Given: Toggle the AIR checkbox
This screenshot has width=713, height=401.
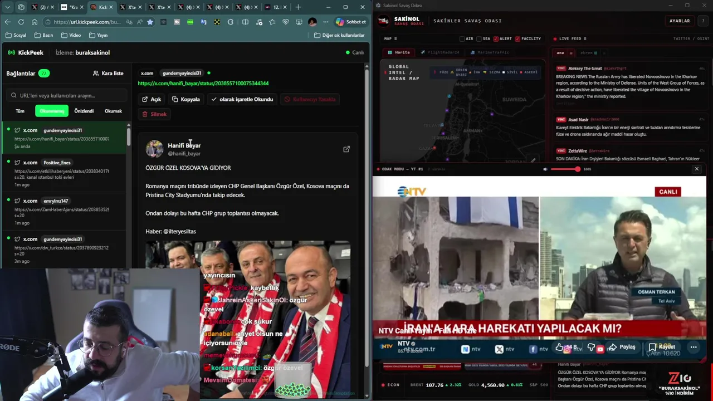Looking at the screenshot, I should click(462, 39).
